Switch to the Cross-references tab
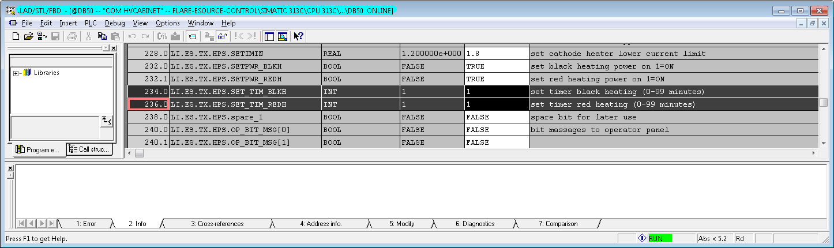Viewport: 834px width, 248px height. (217, 224)
